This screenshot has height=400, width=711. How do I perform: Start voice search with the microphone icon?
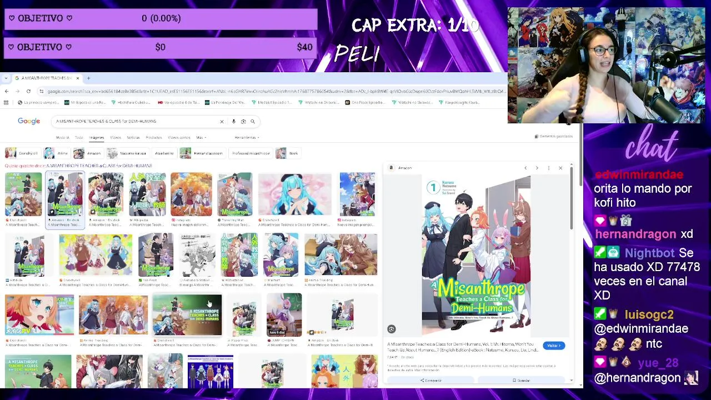pos(234,121)
